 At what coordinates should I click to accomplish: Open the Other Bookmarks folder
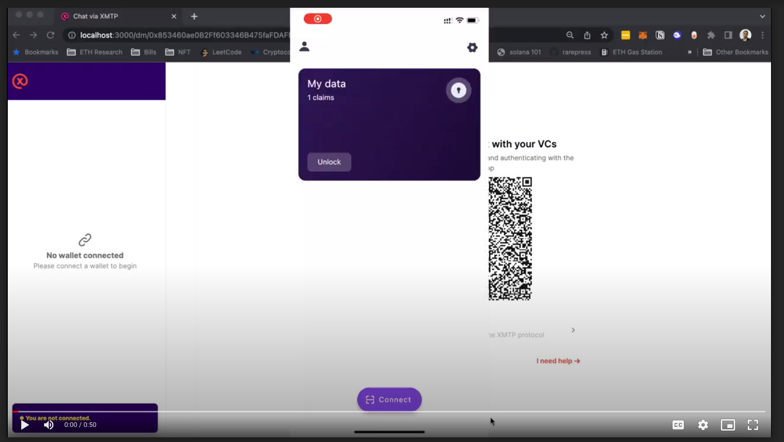735,52
